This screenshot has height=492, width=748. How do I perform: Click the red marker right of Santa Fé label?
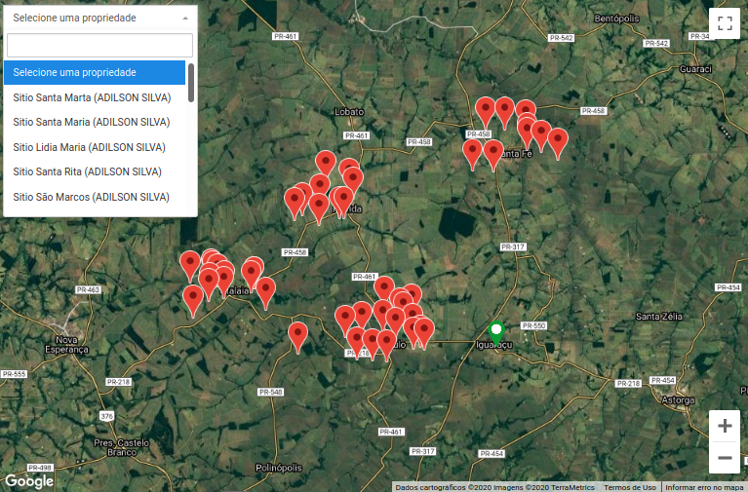(x=558, y=142)
